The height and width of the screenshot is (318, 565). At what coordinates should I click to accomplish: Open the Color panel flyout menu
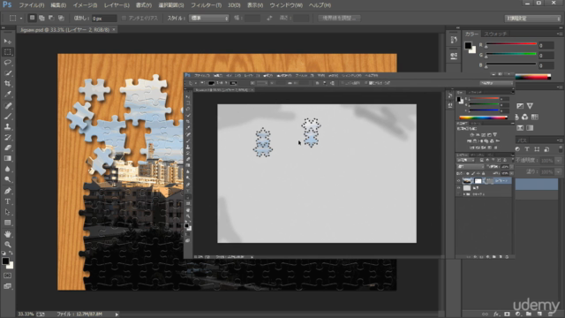click(560, 34)
